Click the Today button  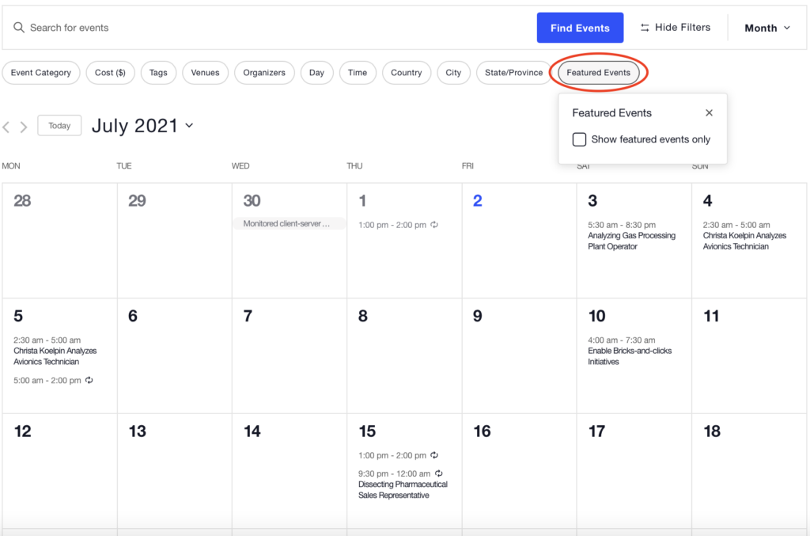pyautogui.click(x=59, y=125)
